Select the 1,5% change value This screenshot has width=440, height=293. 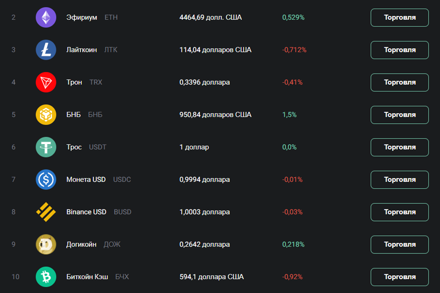click(289, 115)
